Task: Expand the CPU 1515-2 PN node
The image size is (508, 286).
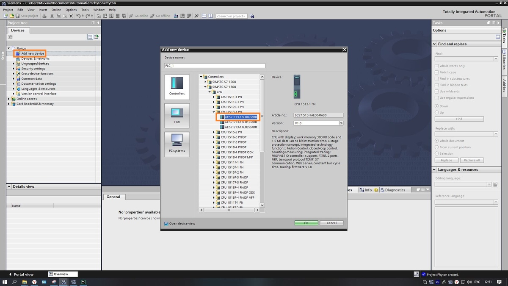Action: (214, 132)
